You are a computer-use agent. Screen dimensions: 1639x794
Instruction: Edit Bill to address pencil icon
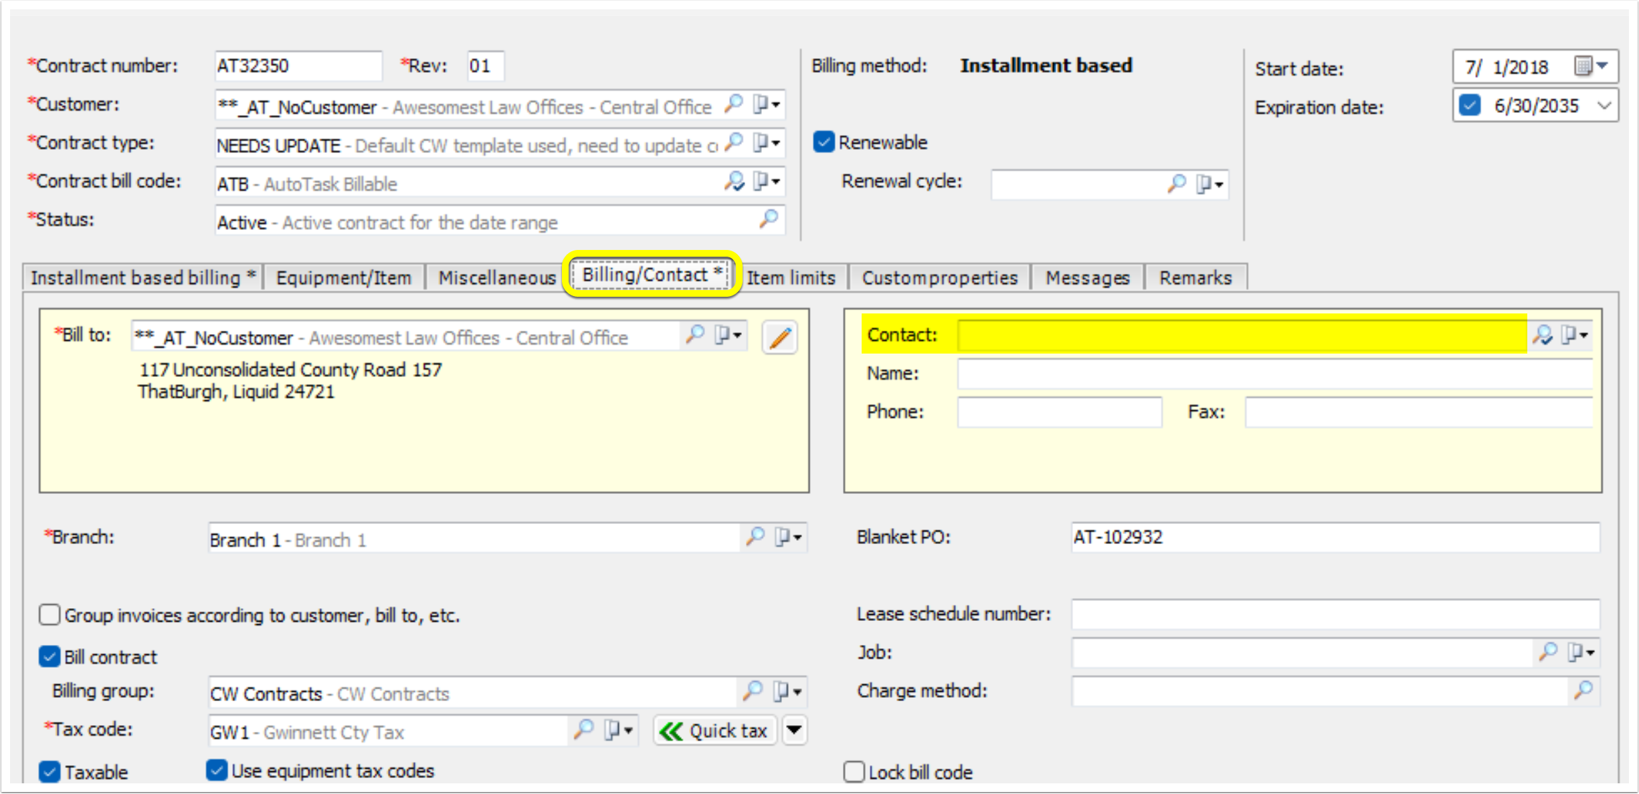click(779, 337)
